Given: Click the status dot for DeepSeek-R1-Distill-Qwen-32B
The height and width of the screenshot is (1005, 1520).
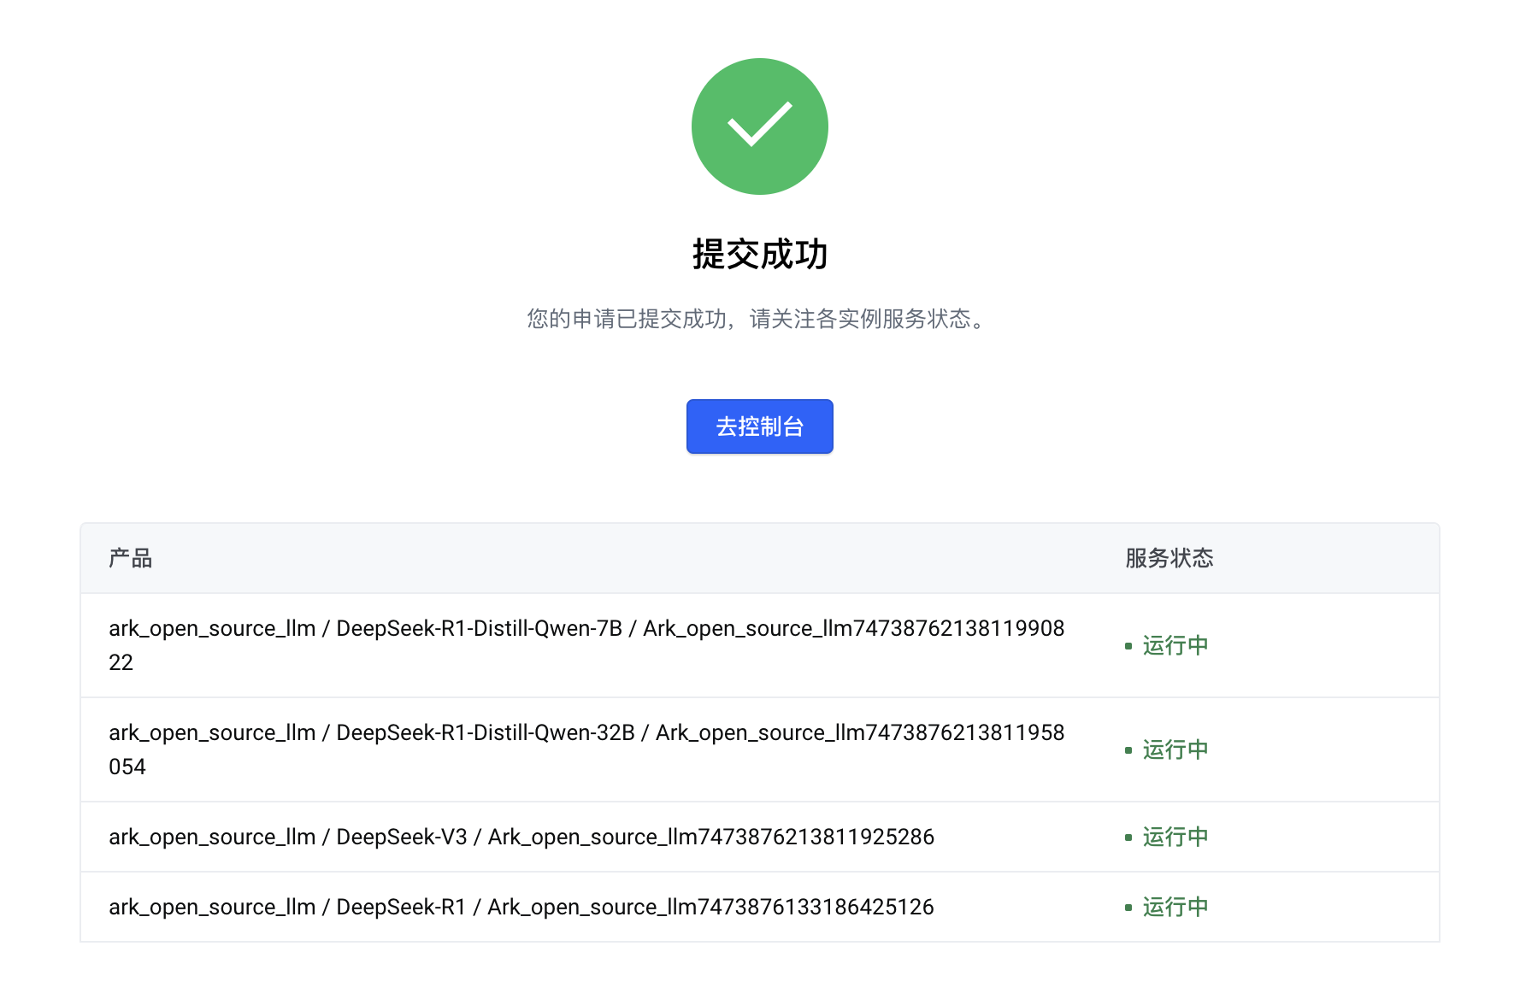Looking at the screenshot, I should [1128, 750].
